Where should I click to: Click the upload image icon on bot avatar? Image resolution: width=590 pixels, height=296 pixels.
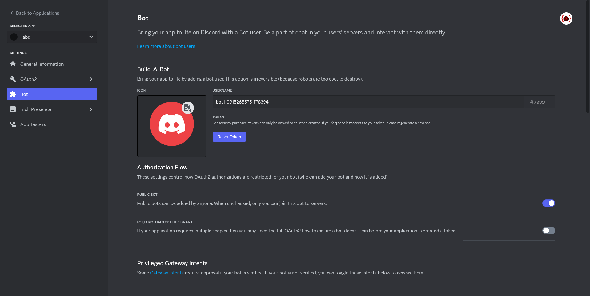(188, 108)
